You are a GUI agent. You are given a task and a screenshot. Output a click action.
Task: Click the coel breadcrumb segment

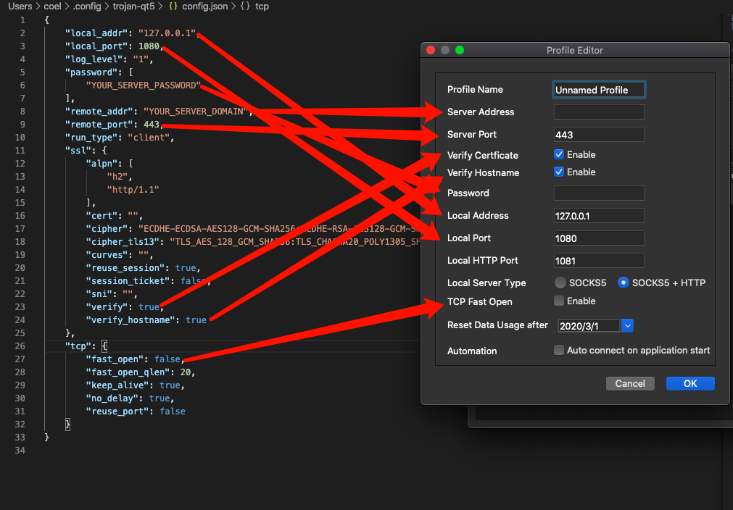coord(52,7)
